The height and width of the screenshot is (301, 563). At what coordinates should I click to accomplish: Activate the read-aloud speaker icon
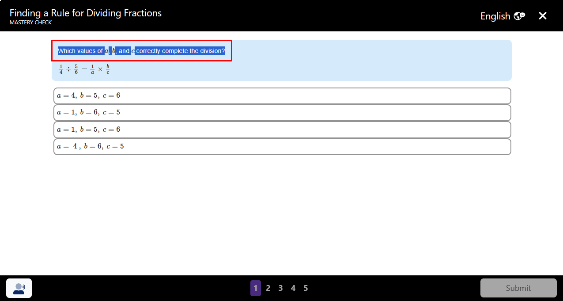(19, 288)
